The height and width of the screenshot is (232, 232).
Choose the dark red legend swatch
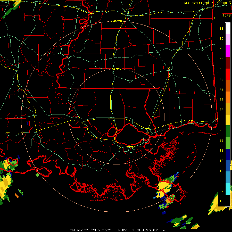228,63
